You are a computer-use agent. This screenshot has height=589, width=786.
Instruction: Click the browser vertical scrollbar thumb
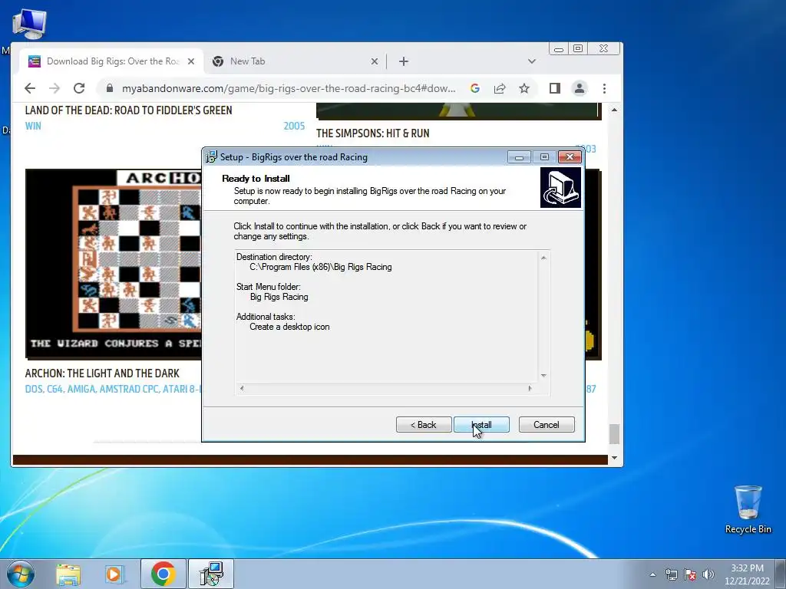point(614,434)
